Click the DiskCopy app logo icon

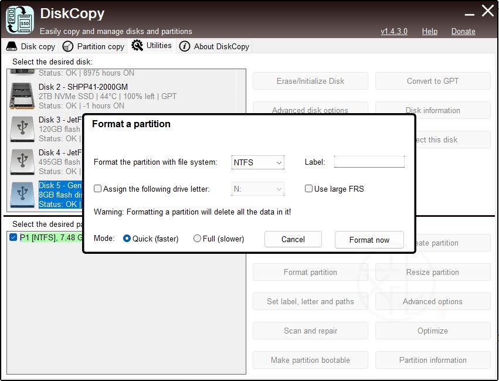tap(20, 19)
